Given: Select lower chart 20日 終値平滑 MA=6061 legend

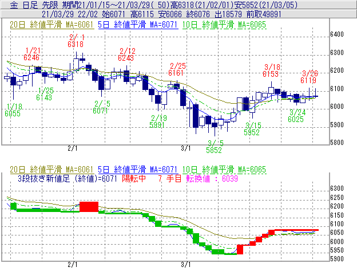Looking at the screenshot, I should point(51,170).
